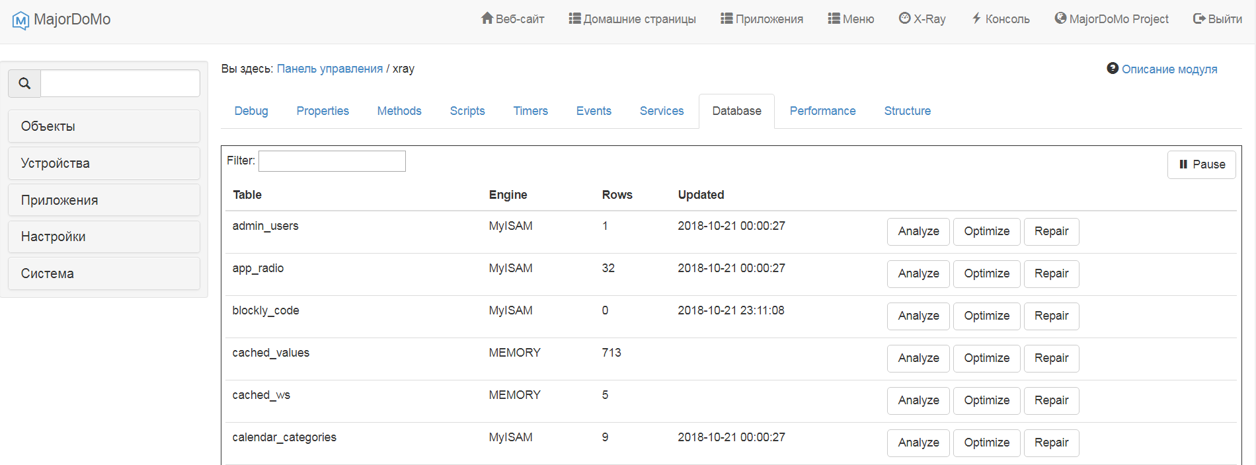The image size is (1256, 465).
Task: Click the X-Ray eye icon in navbar
Action: point(904,18)
